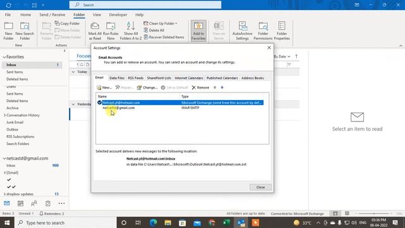Click Remove account button

(201, 87)
